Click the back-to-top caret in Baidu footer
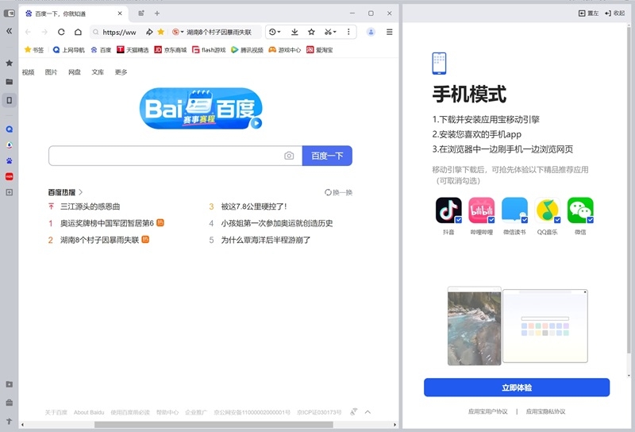The width and height of the screenshot is (635, 432). 368,412
